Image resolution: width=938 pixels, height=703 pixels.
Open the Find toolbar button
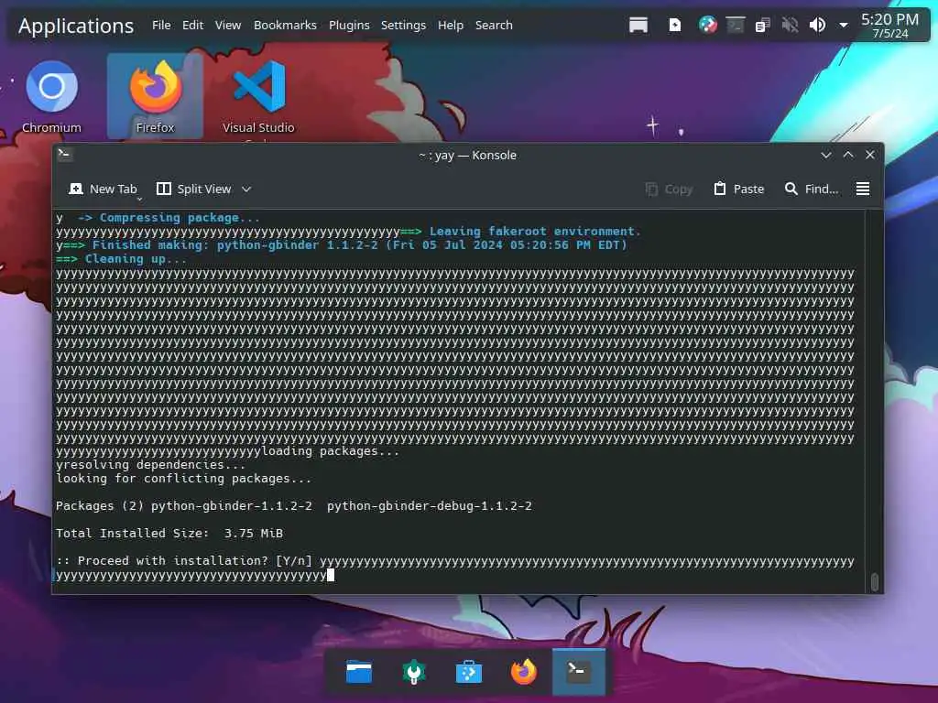(x=812, y=189)
